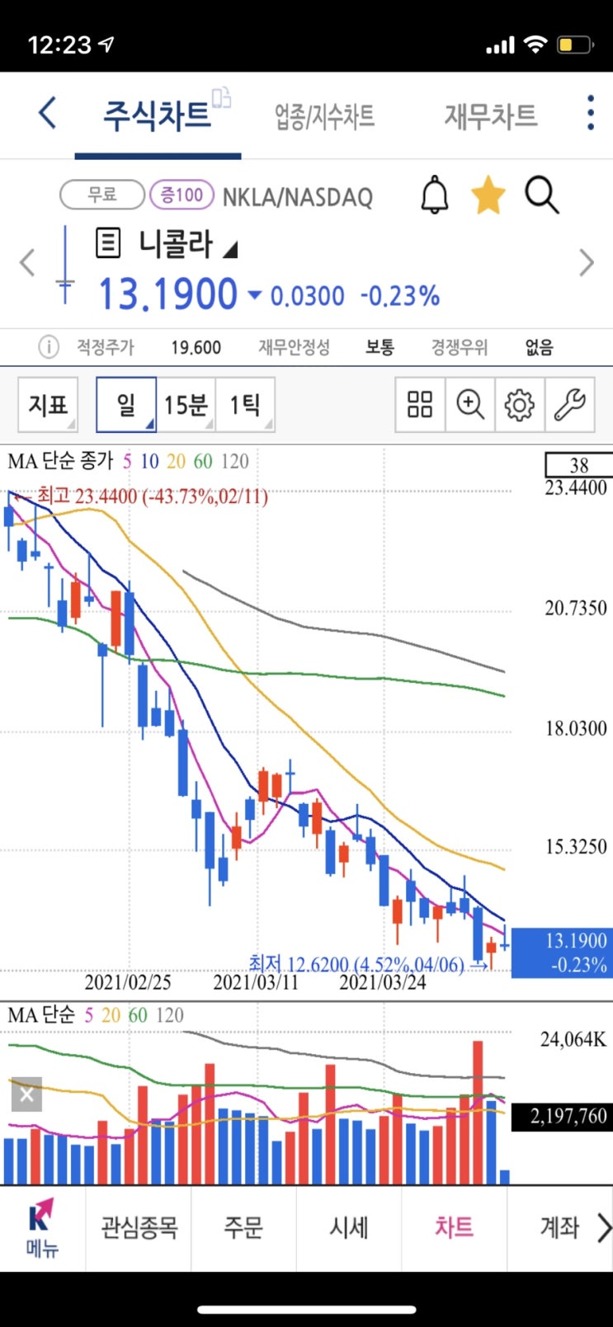Open the wrench tools icon

pyautogui.click(x=569, y=404)
